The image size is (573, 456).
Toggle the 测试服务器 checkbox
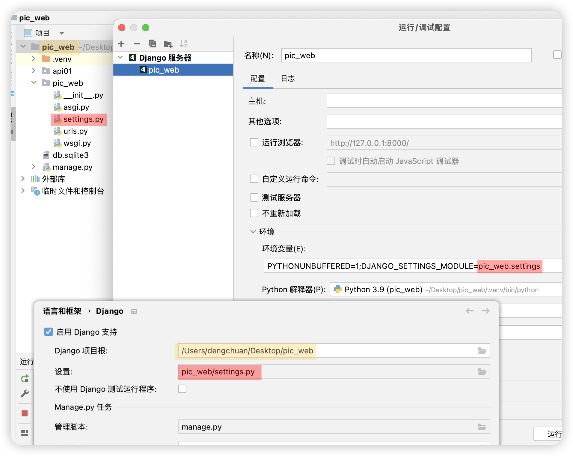click(254, 198)
